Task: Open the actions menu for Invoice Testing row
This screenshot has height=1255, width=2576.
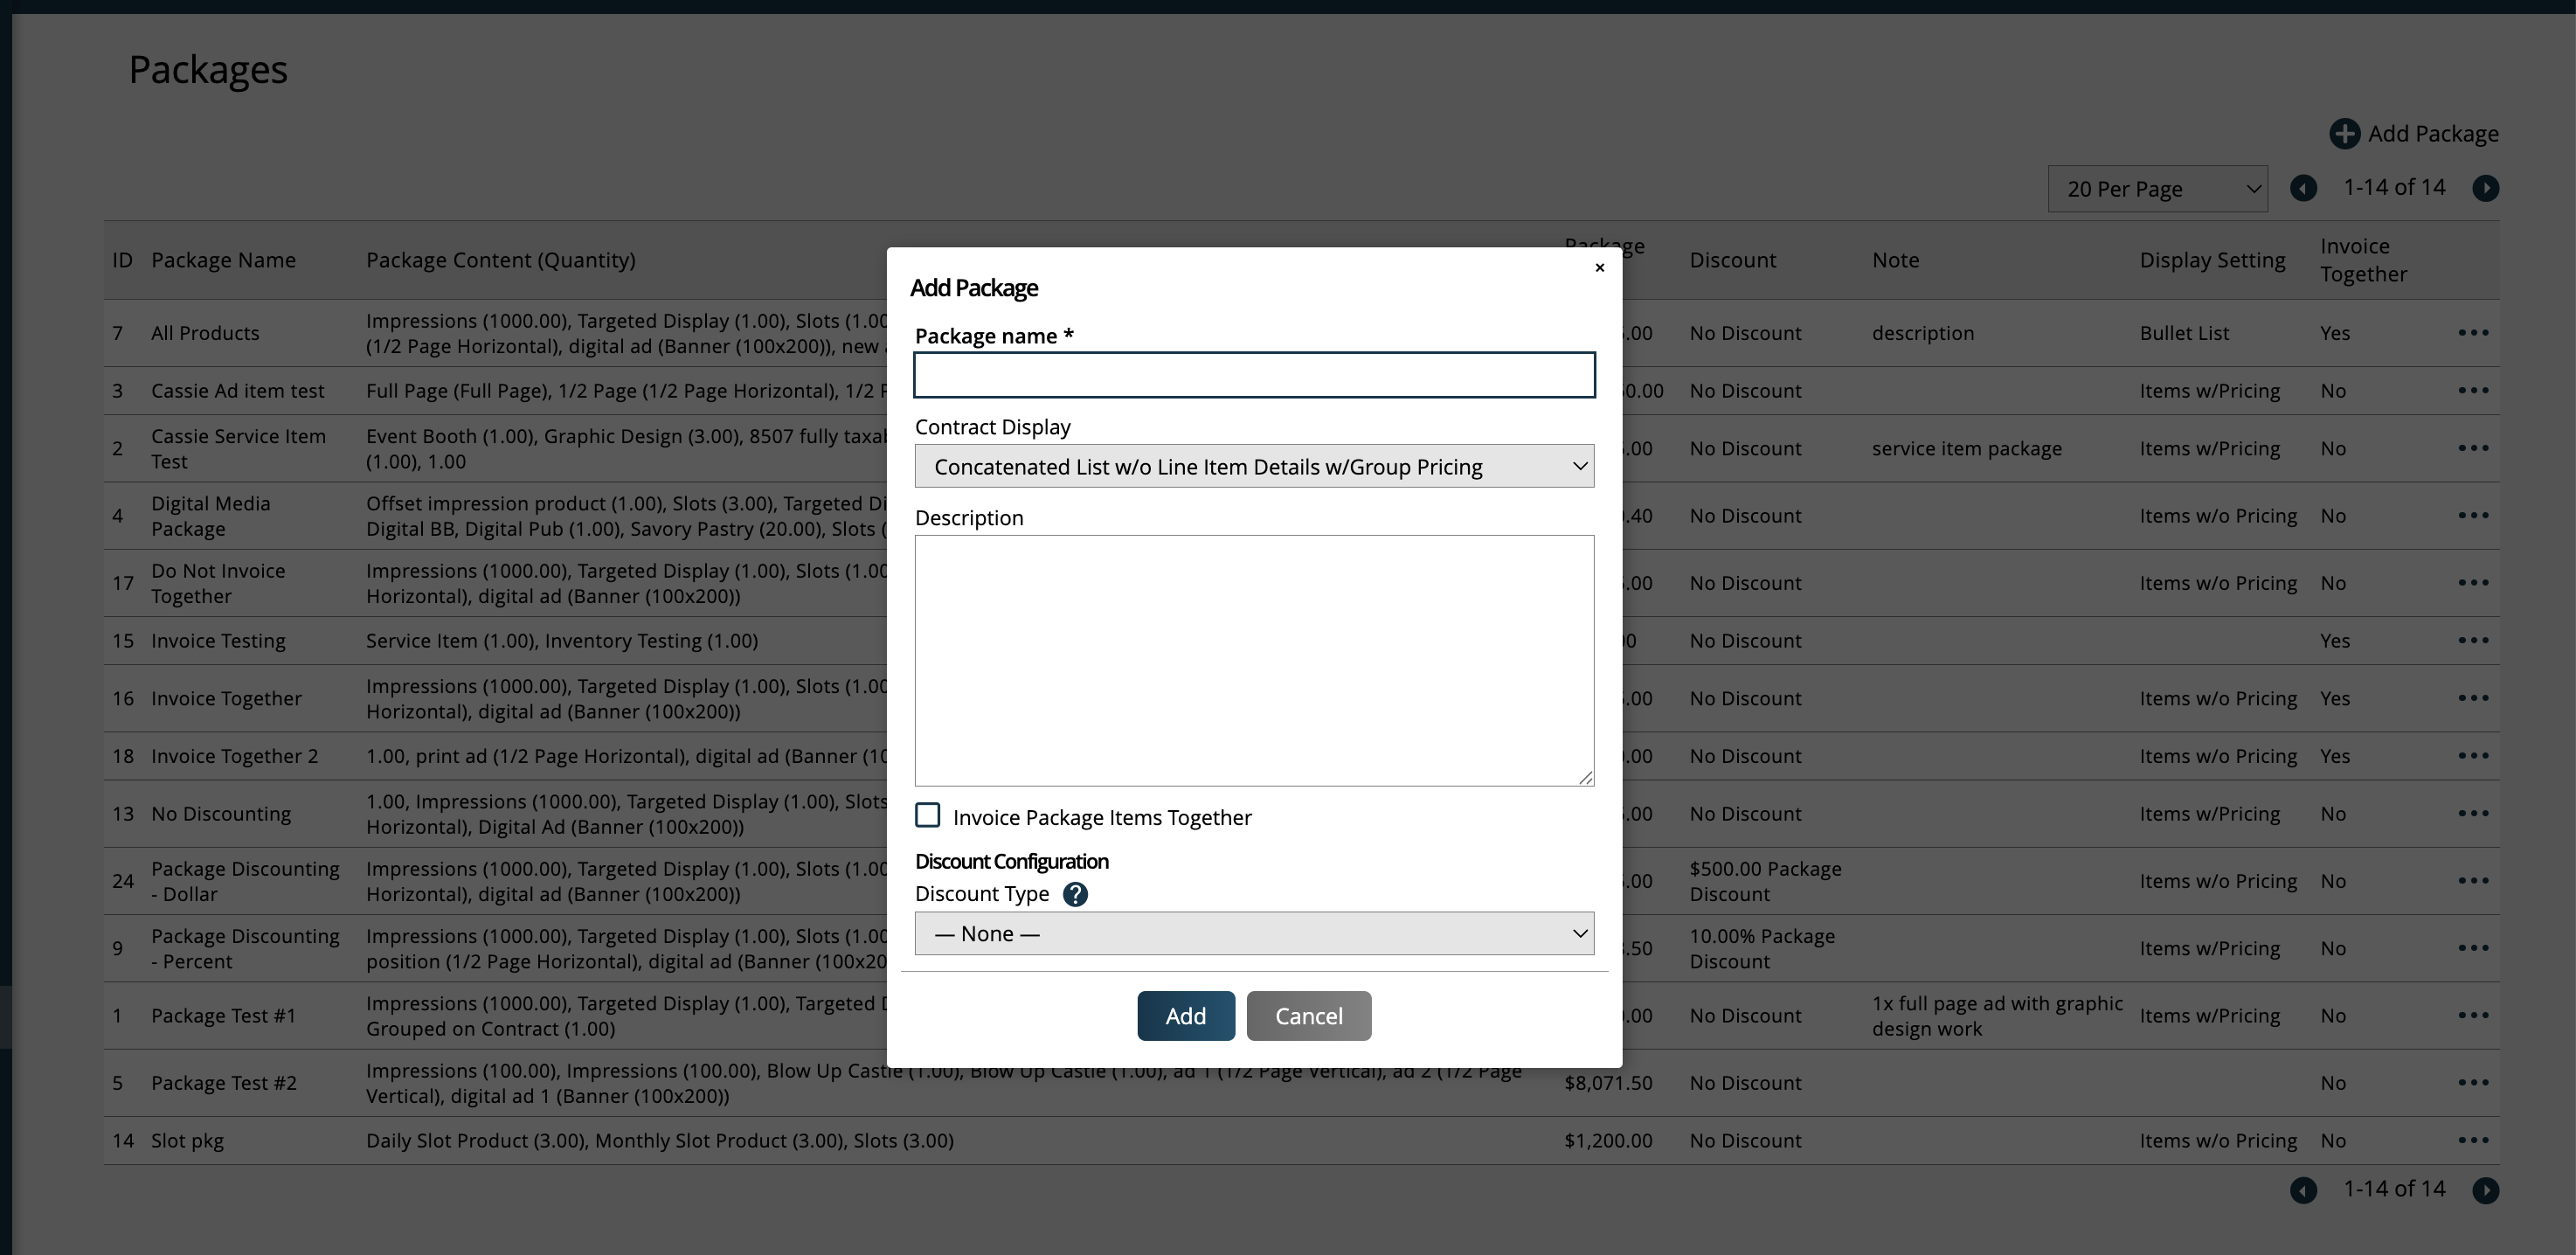Action: point(2474,640)
